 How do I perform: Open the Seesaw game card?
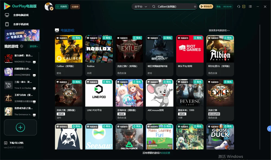pyautogui.click(x=99, y=136)
